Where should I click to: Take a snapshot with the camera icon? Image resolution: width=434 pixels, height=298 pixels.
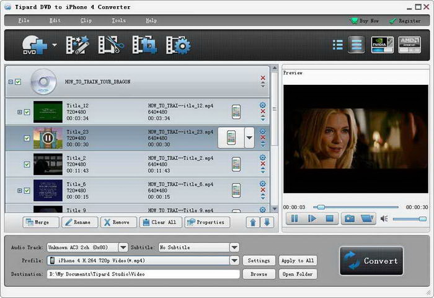tap(350, 218)
